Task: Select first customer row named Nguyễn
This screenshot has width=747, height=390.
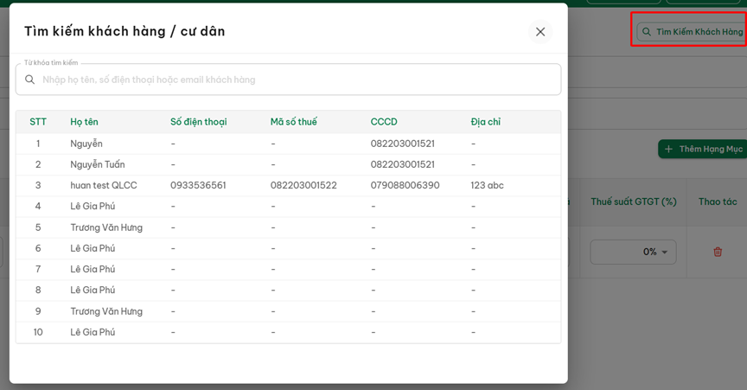Action: pos(86,144)
